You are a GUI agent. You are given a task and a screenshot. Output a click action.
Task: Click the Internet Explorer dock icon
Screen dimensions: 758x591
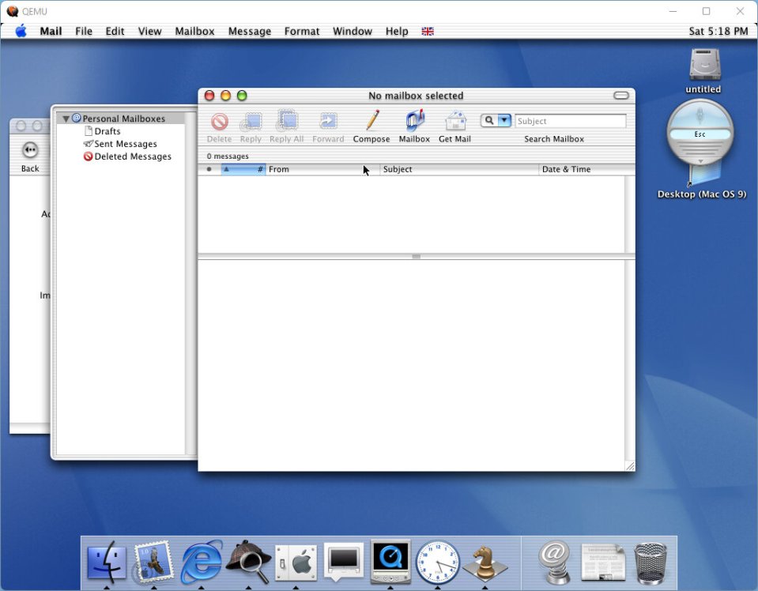click(202, 563)
